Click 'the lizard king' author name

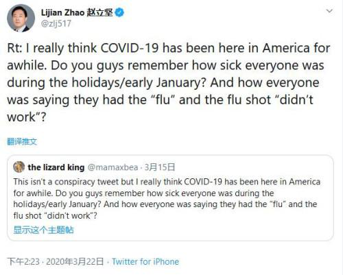pyautogui.click(x=56, y=167)
